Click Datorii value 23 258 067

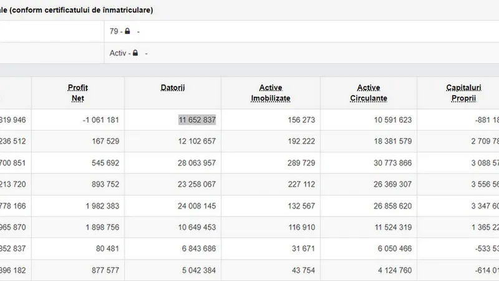click(196, 184)
